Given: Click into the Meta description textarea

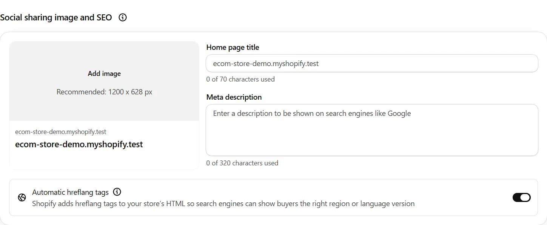Looking at the screenshot, I should pyautogui.click(x=372, y=130).
